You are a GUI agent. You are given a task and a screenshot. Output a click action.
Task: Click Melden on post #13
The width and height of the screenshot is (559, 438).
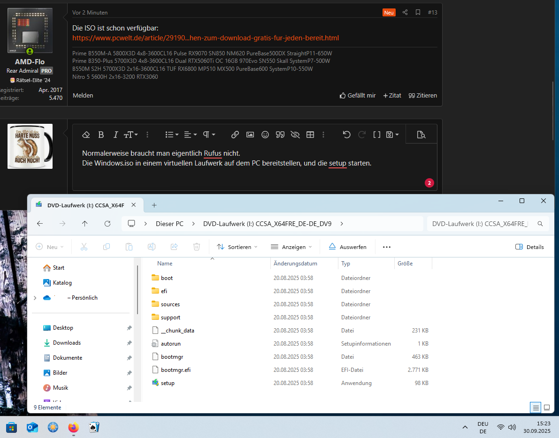[83, 96]
